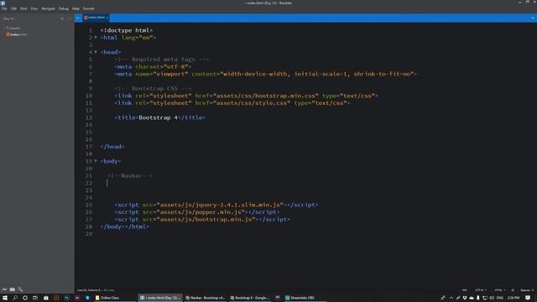The image size is (537, 302).
Task: Open the Emmet menu
Action: tap(88, 8)
